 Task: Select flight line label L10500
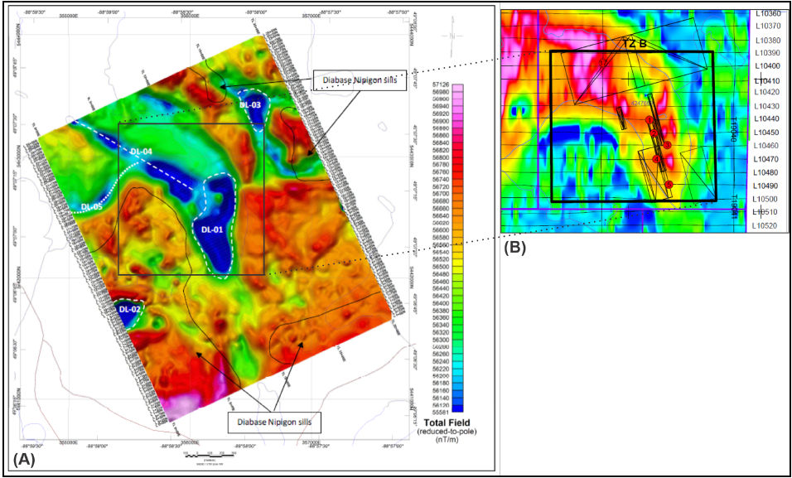(x=767, y=199)
